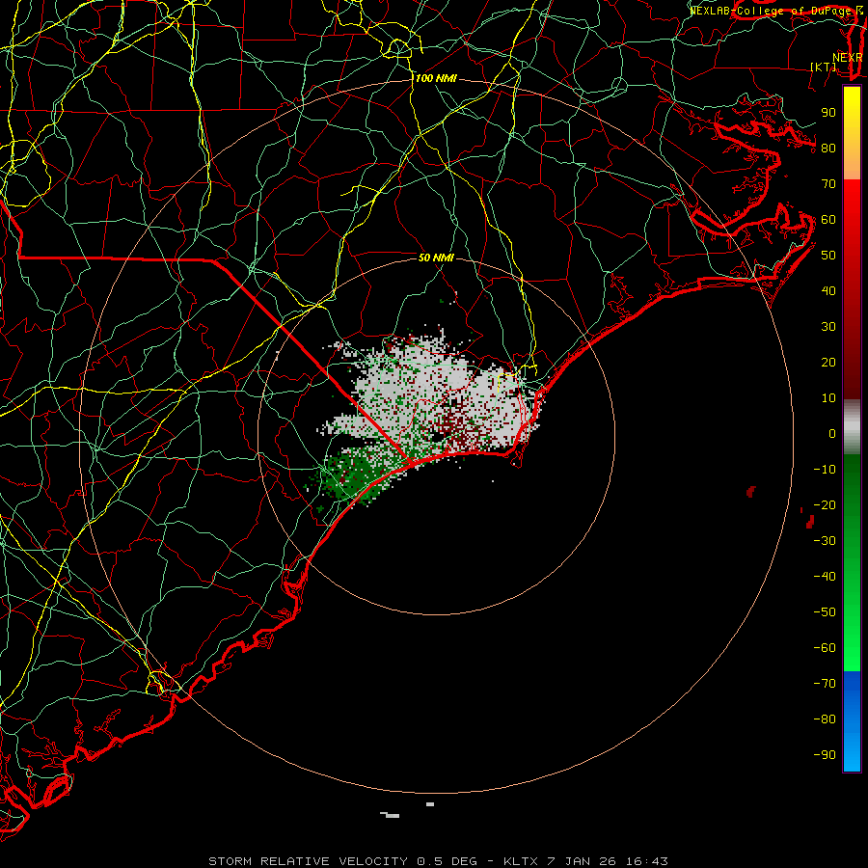Click the "7 JAN 26" date in caption
This screenshot has width=868, height=868.
click(x=582, y=861)
